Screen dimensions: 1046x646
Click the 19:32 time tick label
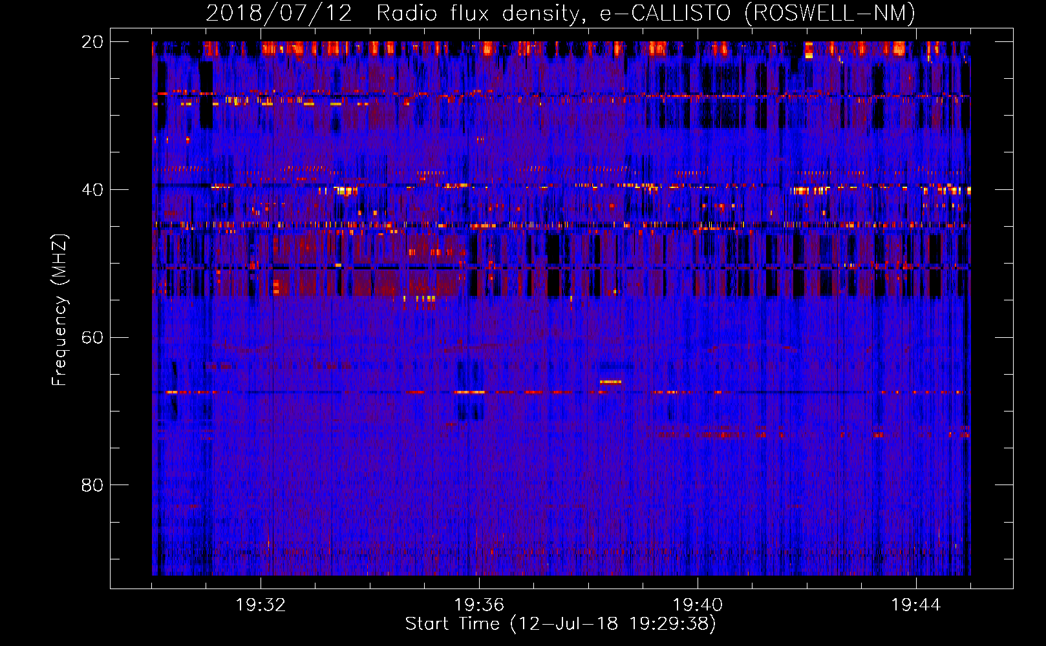point(261,605)
